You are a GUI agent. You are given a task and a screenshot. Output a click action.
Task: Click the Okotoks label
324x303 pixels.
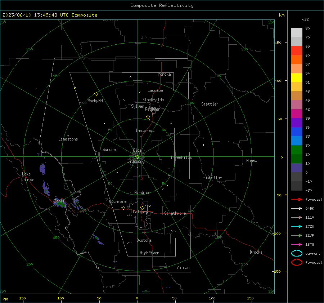144,240
